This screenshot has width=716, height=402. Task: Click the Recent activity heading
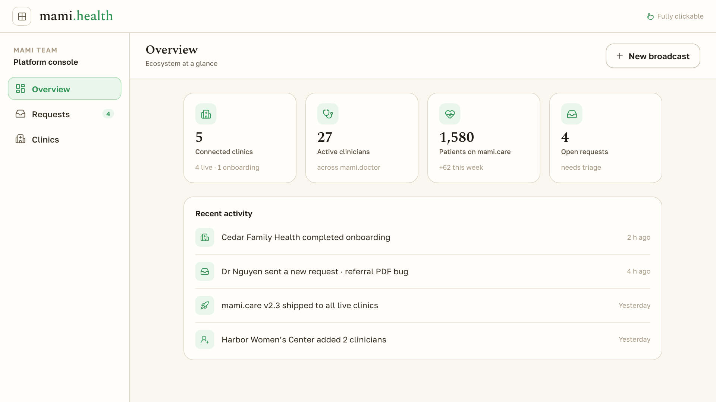click(224, 214)
